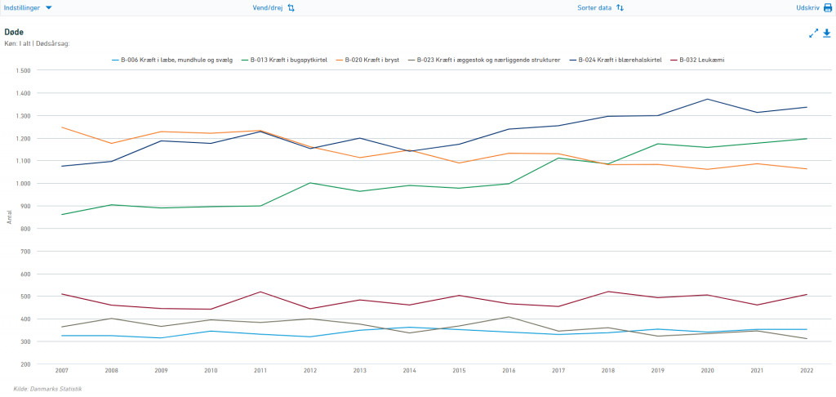Click the Kilde: Danmarks Statistik source text

click(x=48, y=388)
